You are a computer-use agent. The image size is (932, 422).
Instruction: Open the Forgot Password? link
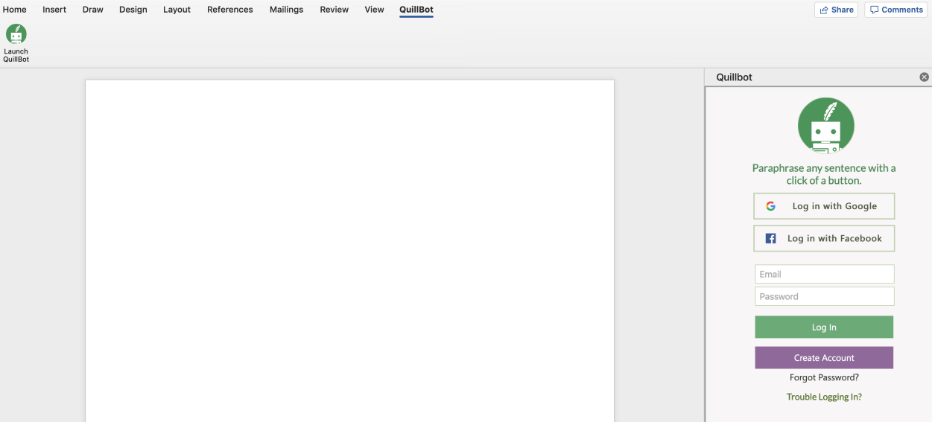[824, 377]
